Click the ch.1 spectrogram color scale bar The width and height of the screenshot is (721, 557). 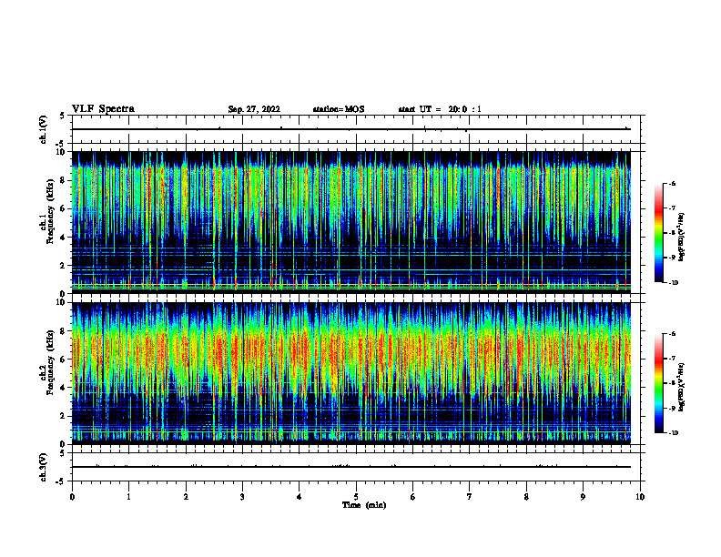(x=659, y=233)
